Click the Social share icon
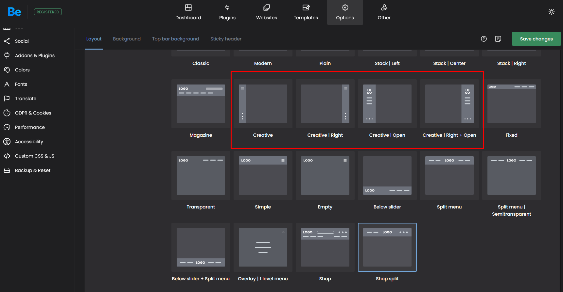 [x=7, y=41]
